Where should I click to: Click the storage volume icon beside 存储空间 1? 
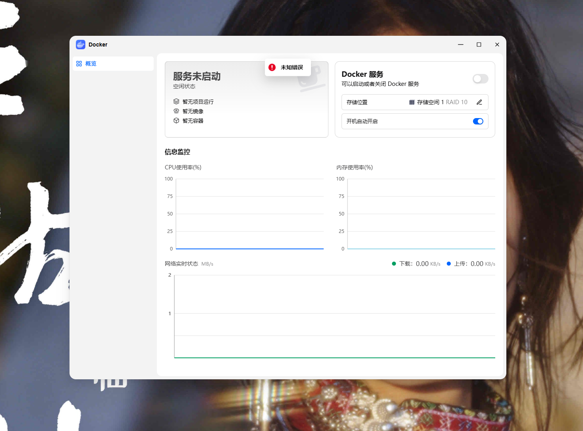[x=412, y=102]
